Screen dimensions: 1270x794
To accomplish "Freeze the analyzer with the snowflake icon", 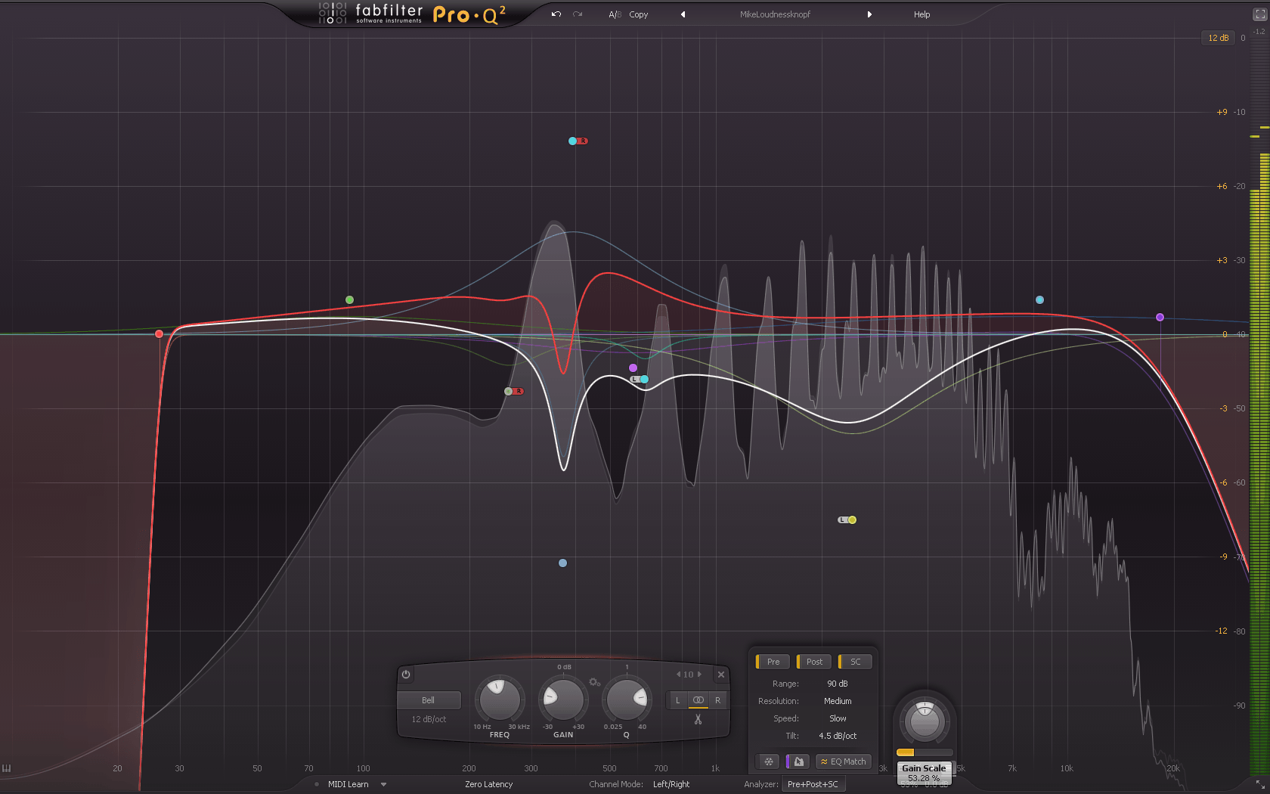I will point(768,761).
